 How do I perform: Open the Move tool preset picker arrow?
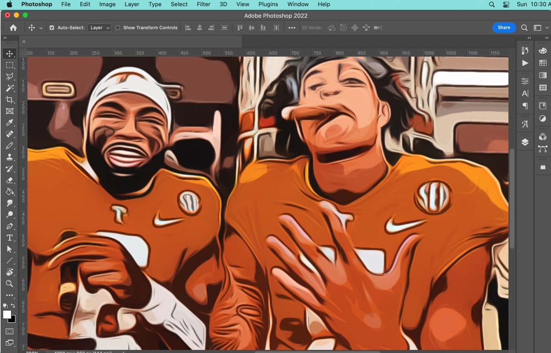(41, 28)
